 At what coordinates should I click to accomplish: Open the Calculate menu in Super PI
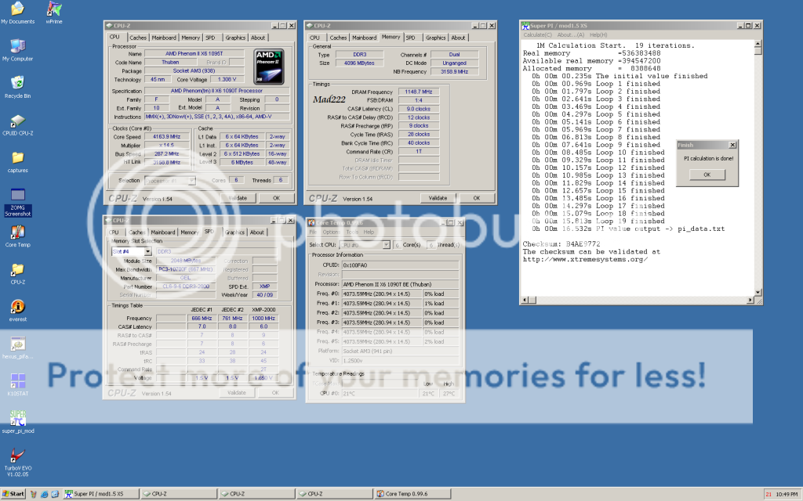(x=538, y=34)
